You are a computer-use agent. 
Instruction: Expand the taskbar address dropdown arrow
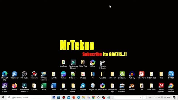click(140, 97)
